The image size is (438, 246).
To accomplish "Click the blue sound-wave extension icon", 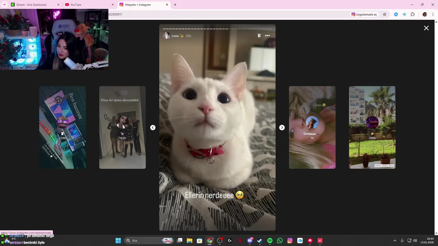I will (404, 14).
